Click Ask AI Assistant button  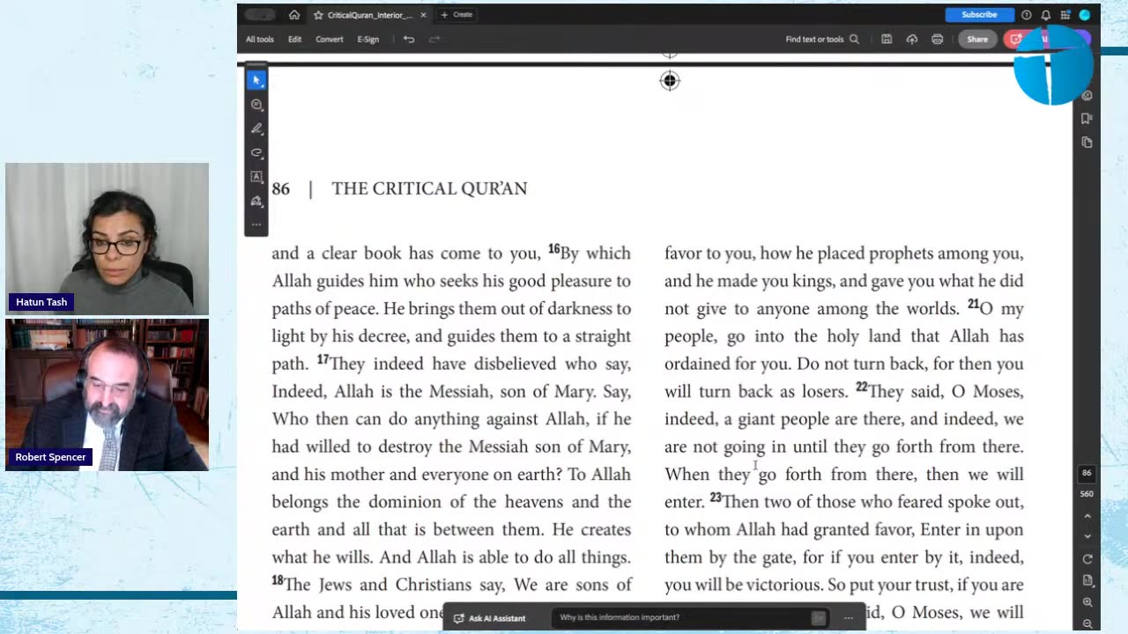click(x=490, y=618)
